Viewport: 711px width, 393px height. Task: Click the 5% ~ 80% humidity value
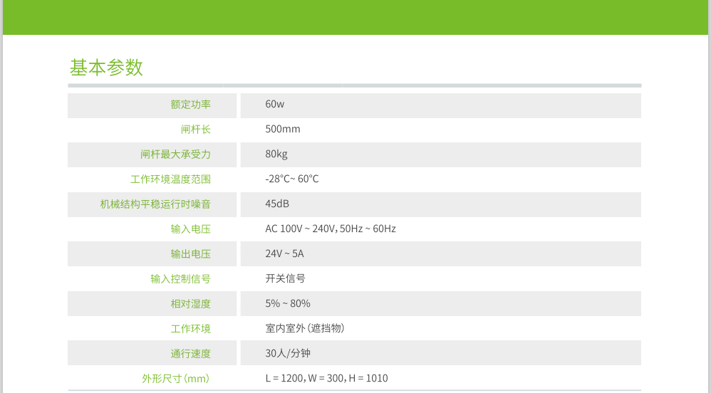[x=288, y=304]
